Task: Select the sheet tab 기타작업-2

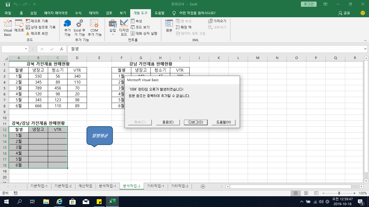Action: click(x=180, y=186)
